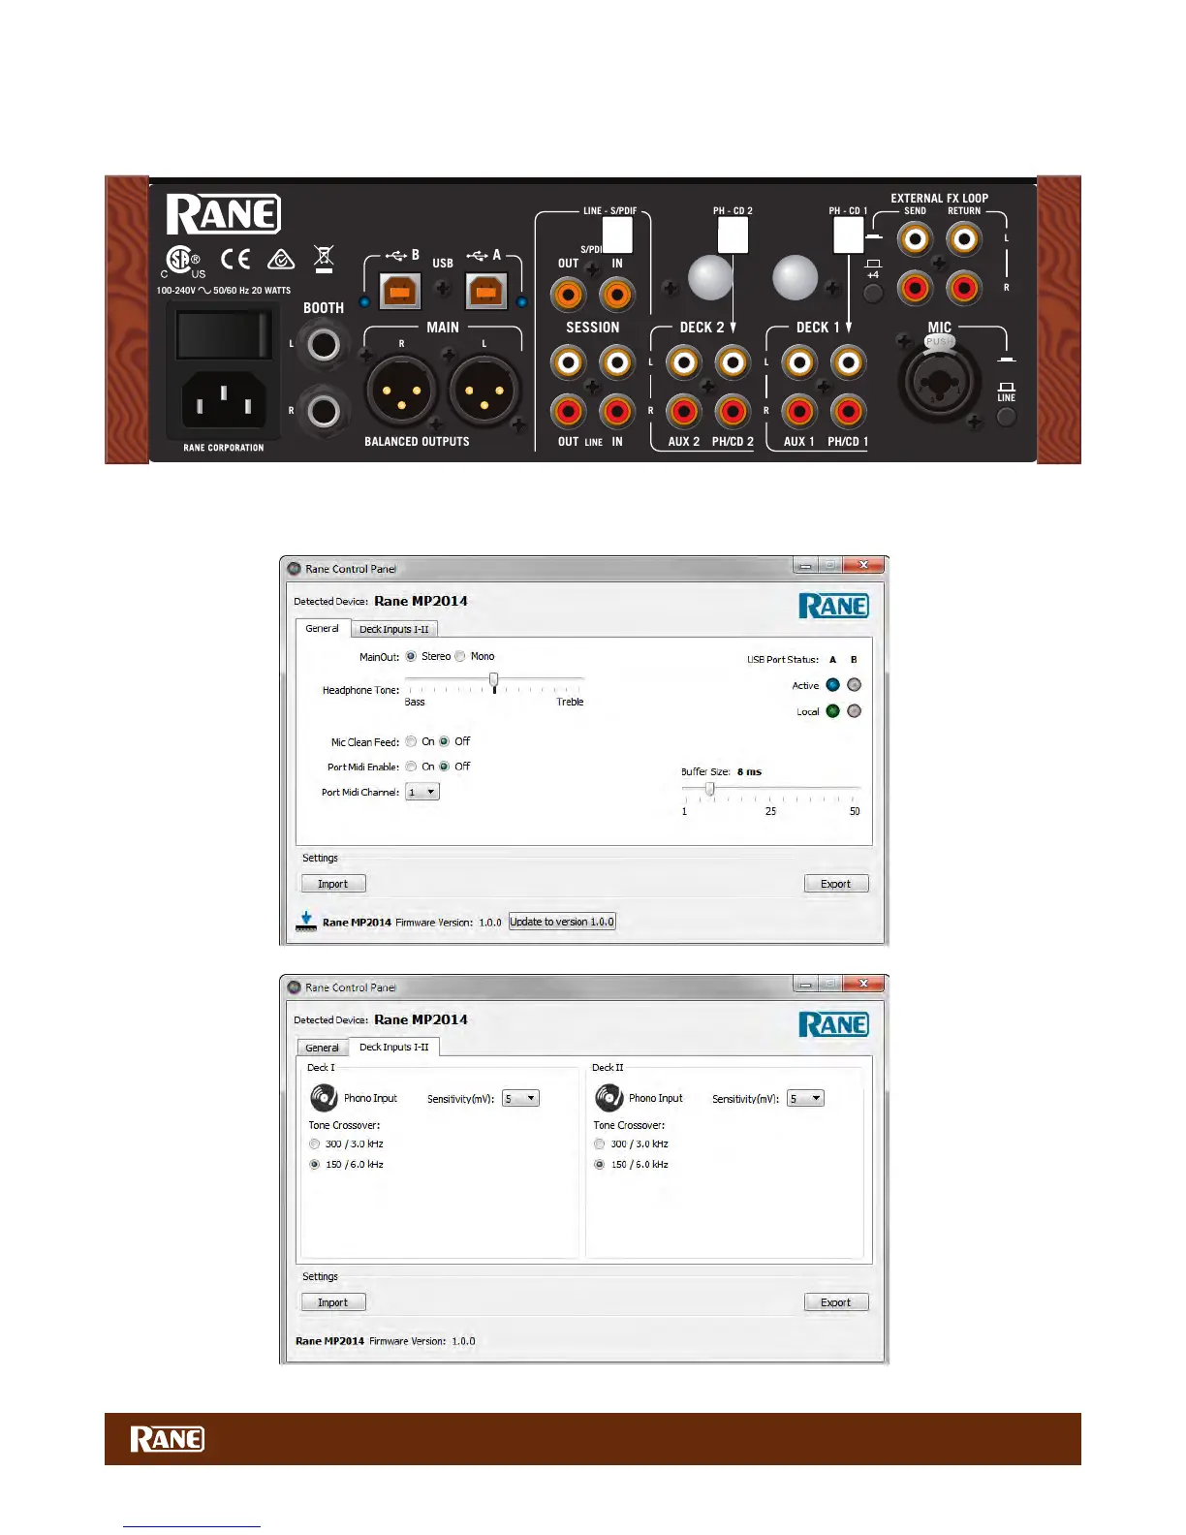
Task: Click the Booth R quarter-inch jack
Action: pyautogui.click(x=324, y=411)
